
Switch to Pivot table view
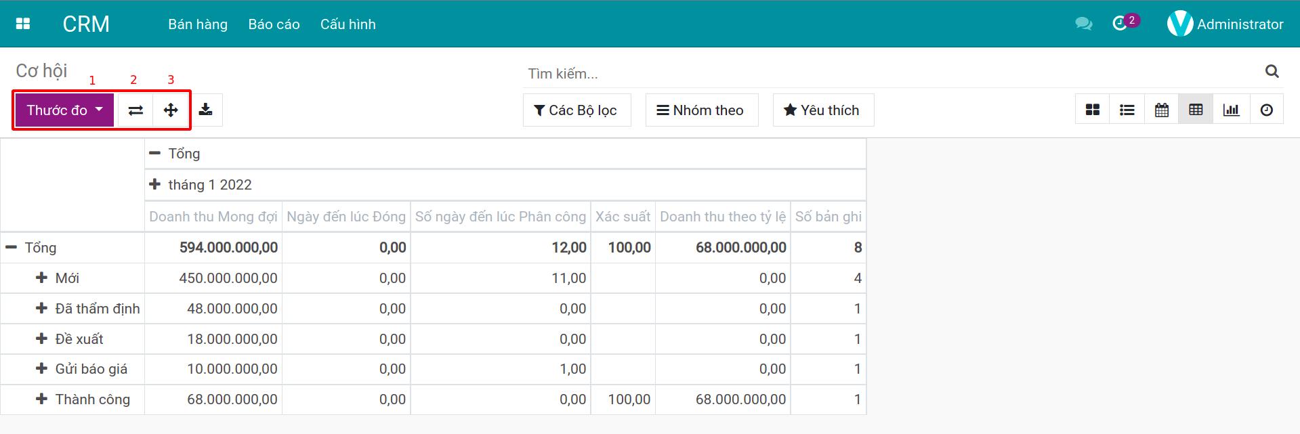(1196, 110)
